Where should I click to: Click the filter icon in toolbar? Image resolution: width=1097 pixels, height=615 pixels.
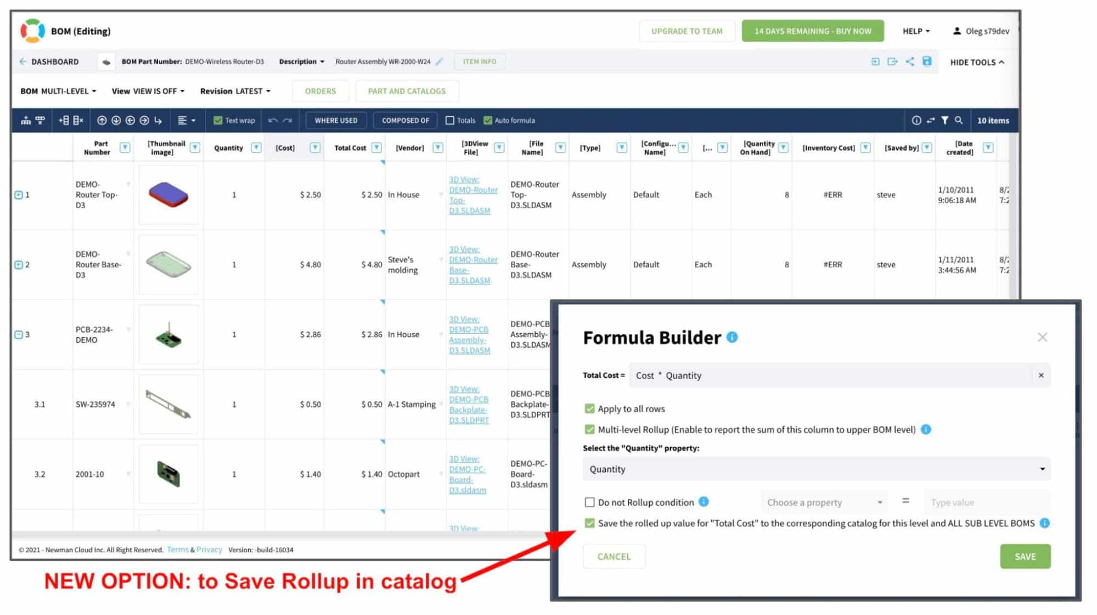point(943,119)
